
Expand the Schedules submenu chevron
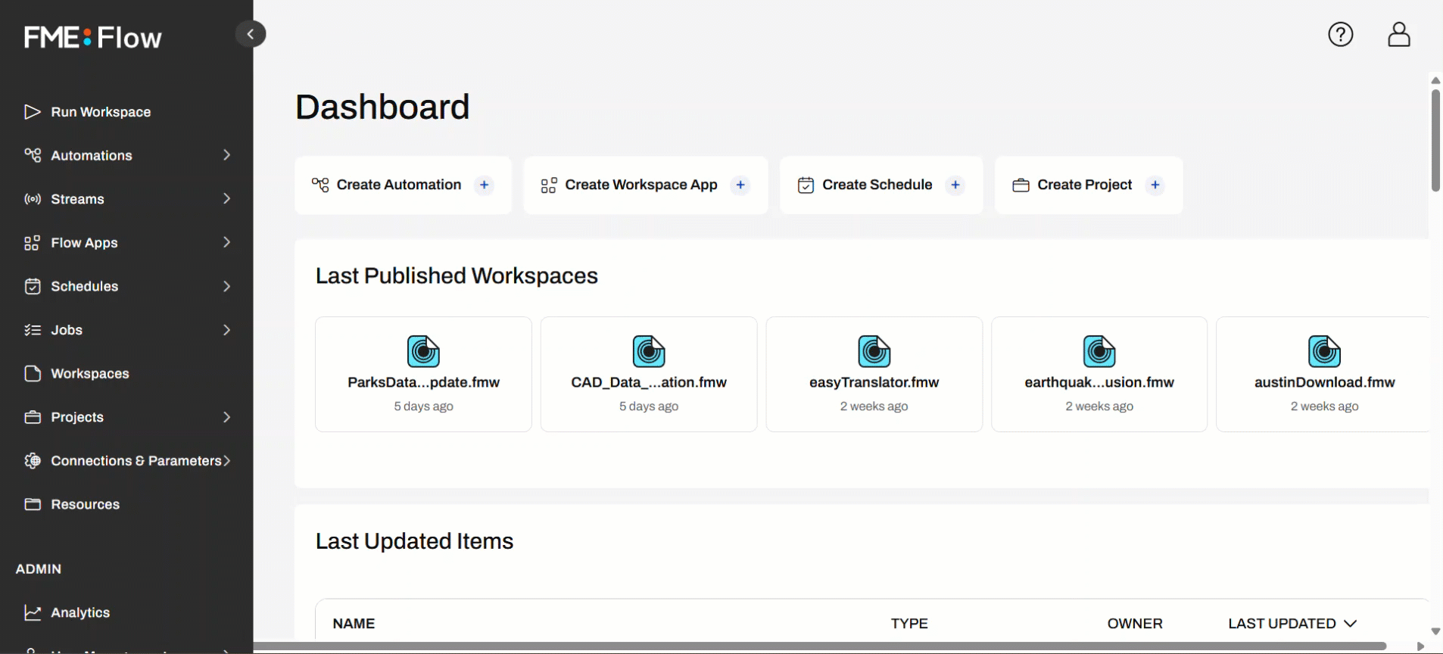point(226,286)
